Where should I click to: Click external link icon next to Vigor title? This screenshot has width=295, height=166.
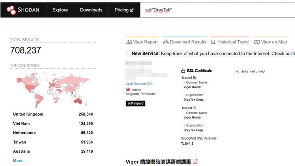click(195, 162)
